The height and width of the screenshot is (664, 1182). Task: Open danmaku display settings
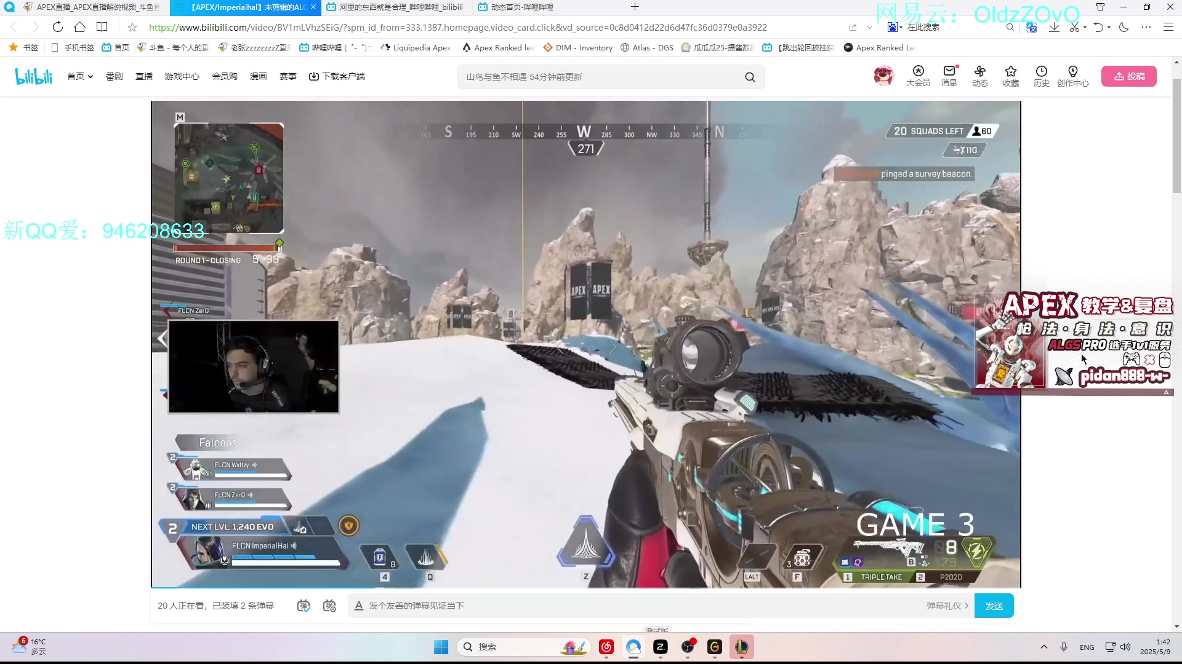[329, 606]
